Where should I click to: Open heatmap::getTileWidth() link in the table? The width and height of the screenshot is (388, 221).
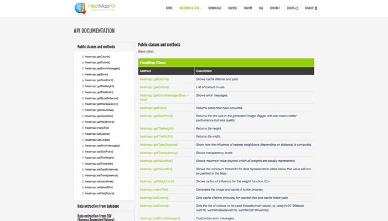[156, 136]
